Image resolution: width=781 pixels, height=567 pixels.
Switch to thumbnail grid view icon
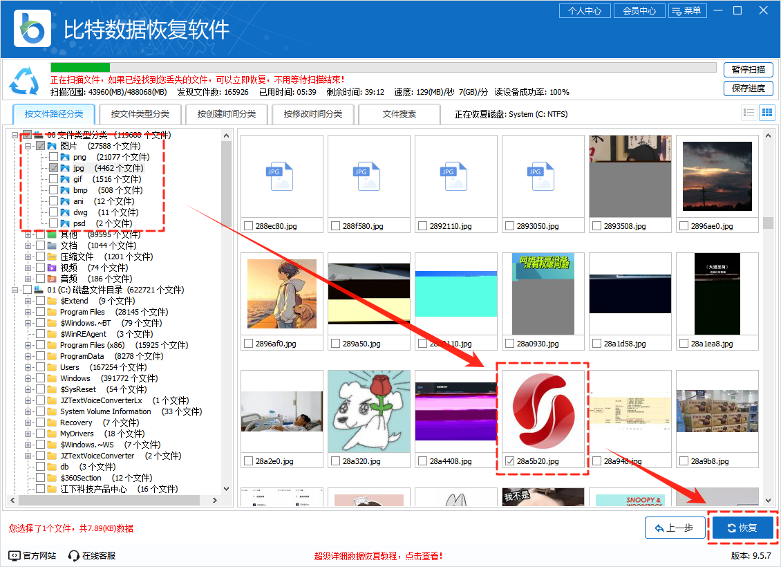pos(766,113)
